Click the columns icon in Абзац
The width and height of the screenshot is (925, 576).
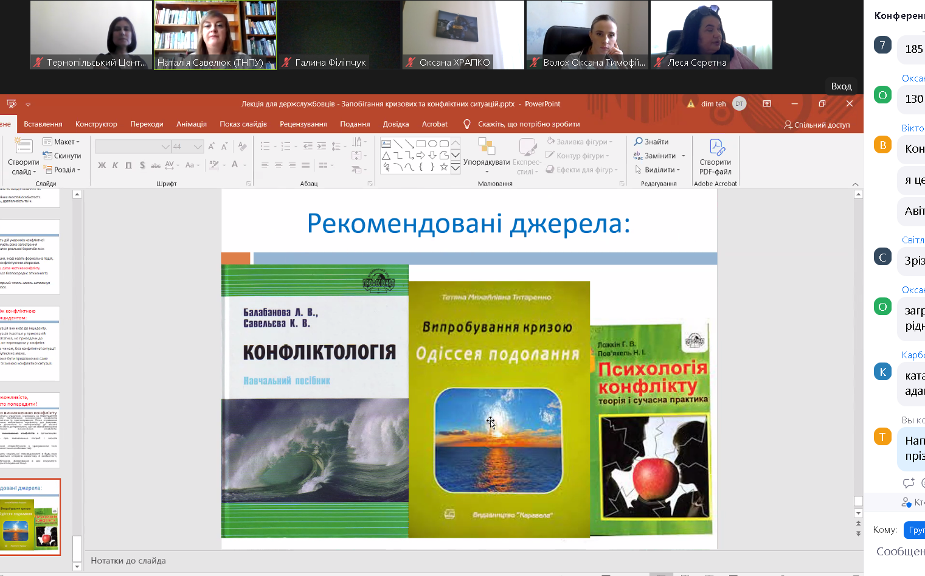click(x=324, y=165)
